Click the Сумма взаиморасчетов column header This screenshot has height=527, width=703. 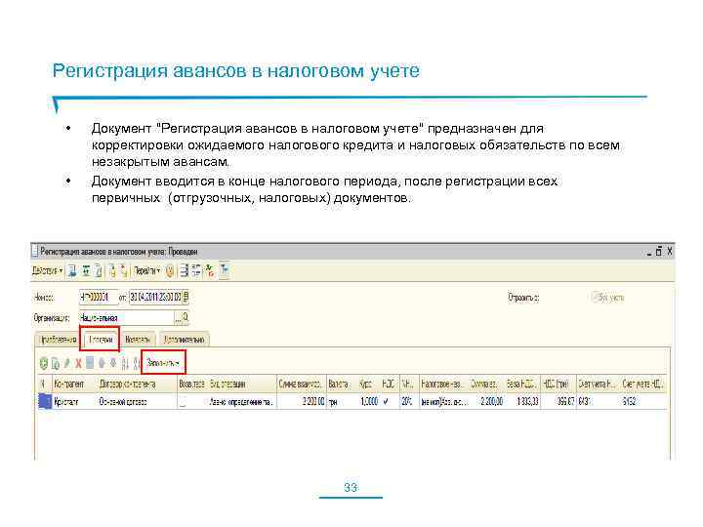pos(302,385)
